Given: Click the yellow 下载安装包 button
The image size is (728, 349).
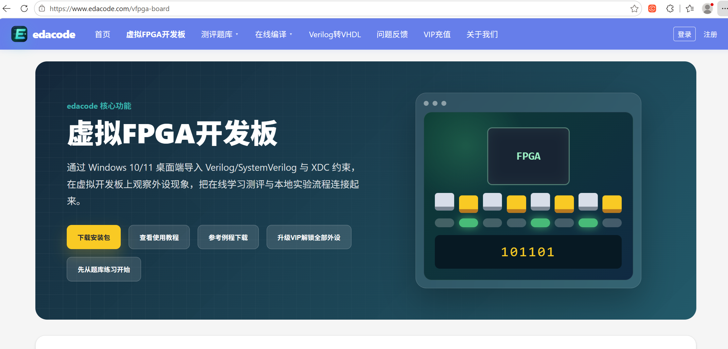Looking at the screenshot, I should [94, 237].
